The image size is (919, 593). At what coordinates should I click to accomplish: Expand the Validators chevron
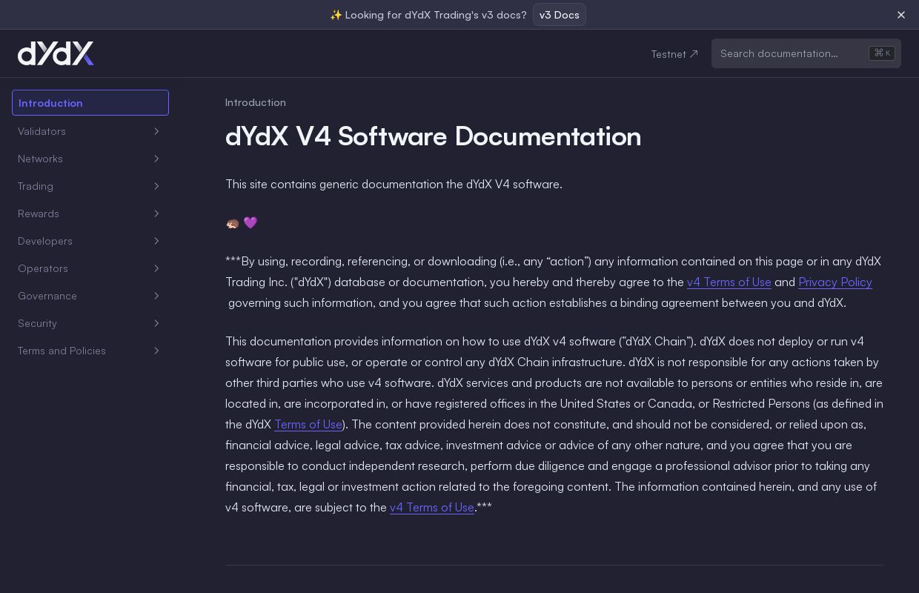(156, 131)
